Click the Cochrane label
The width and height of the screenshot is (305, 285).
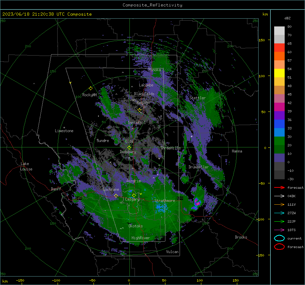111,189
